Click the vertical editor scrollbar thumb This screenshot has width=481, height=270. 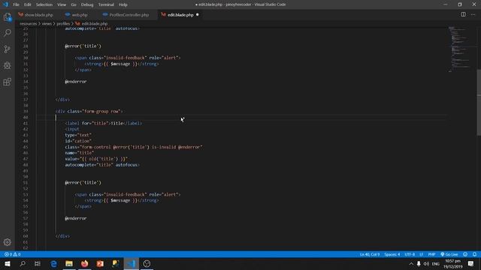[479, 102]
